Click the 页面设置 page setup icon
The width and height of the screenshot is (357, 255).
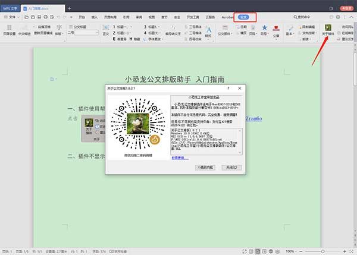(x=10, y=30)
